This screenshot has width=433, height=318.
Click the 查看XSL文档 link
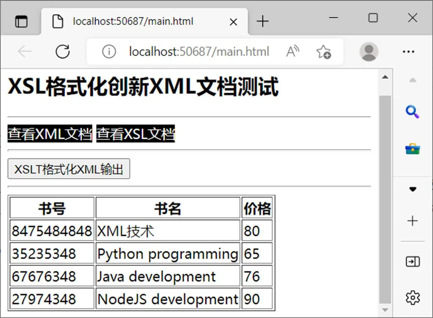click(136, 134)
